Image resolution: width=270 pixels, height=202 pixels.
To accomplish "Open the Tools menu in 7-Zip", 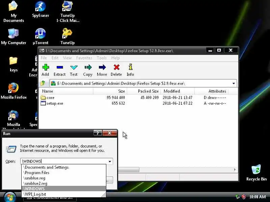I will [x=102, y=58].
